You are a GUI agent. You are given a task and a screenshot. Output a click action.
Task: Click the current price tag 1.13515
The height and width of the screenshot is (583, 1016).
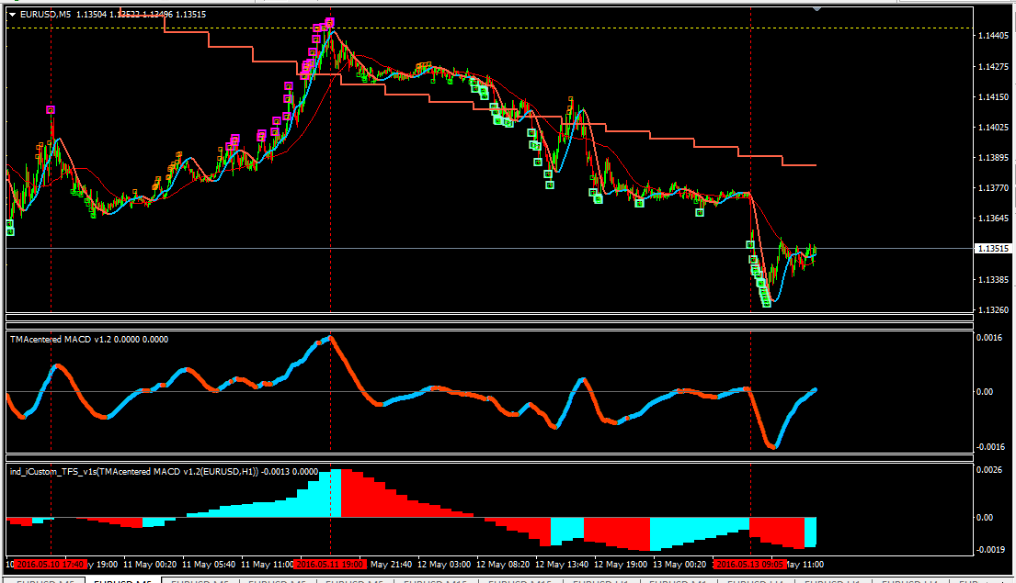(x=993, y=249)
